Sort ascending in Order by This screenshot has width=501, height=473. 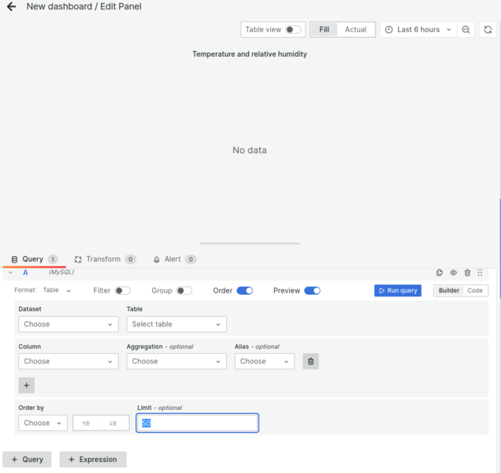point(86,423)
